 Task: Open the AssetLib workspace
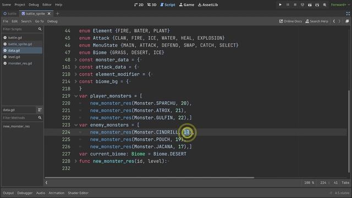point(208,5)
